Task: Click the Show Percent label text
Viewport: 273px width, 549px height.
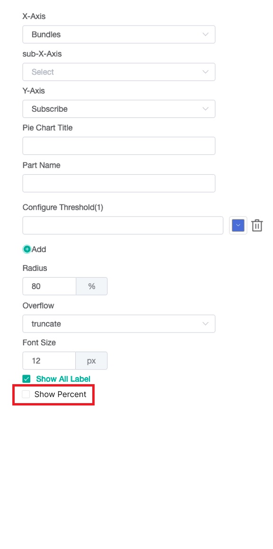Action: (x=60, y=394)
